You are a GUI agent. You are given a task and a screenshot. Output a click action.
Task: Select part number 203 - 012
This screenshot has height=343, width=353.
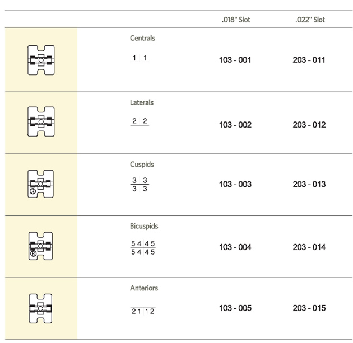click(309, 125)
